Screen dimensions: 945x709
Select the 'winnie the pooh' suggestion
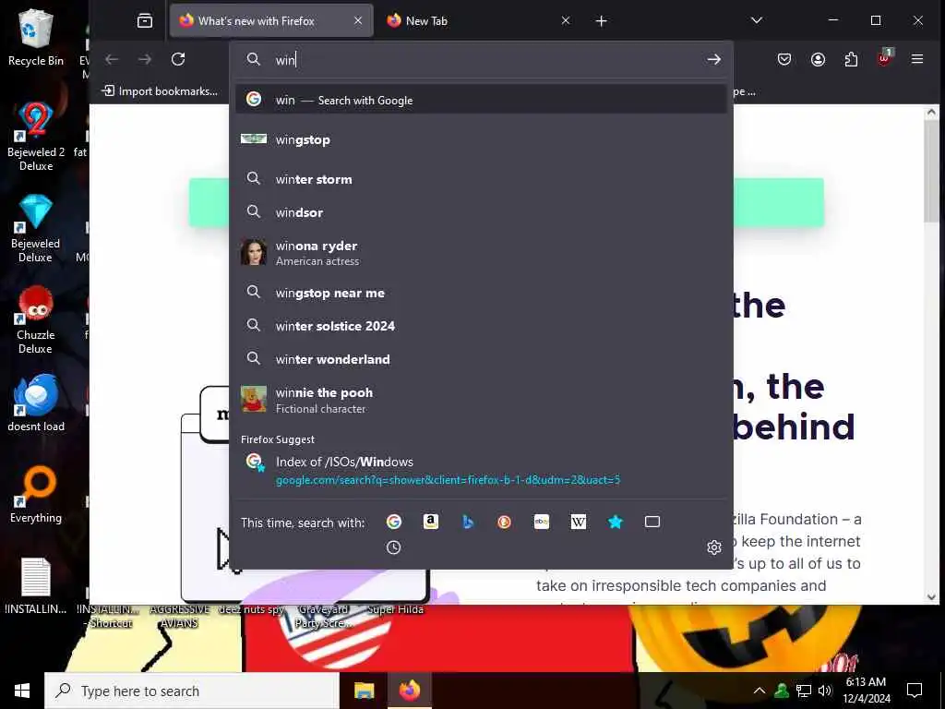481,400
